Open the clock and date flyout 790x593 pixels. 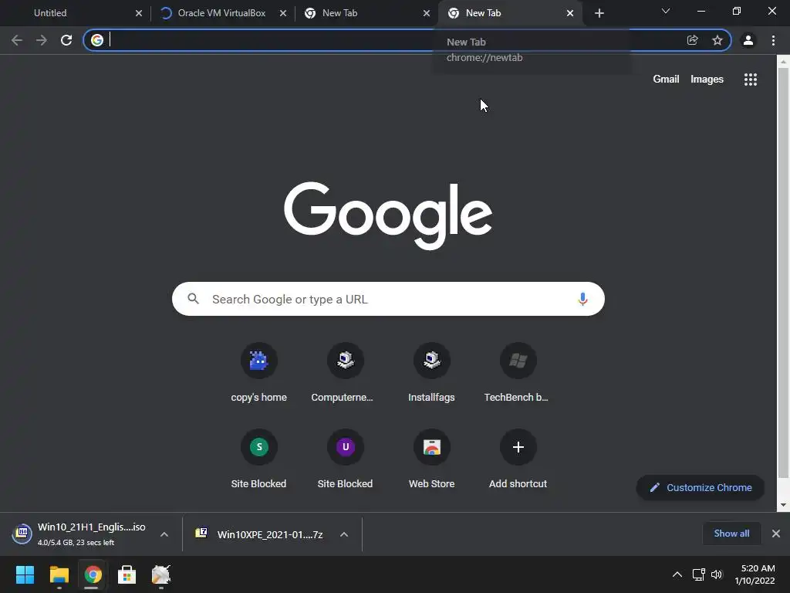(755, 574)
